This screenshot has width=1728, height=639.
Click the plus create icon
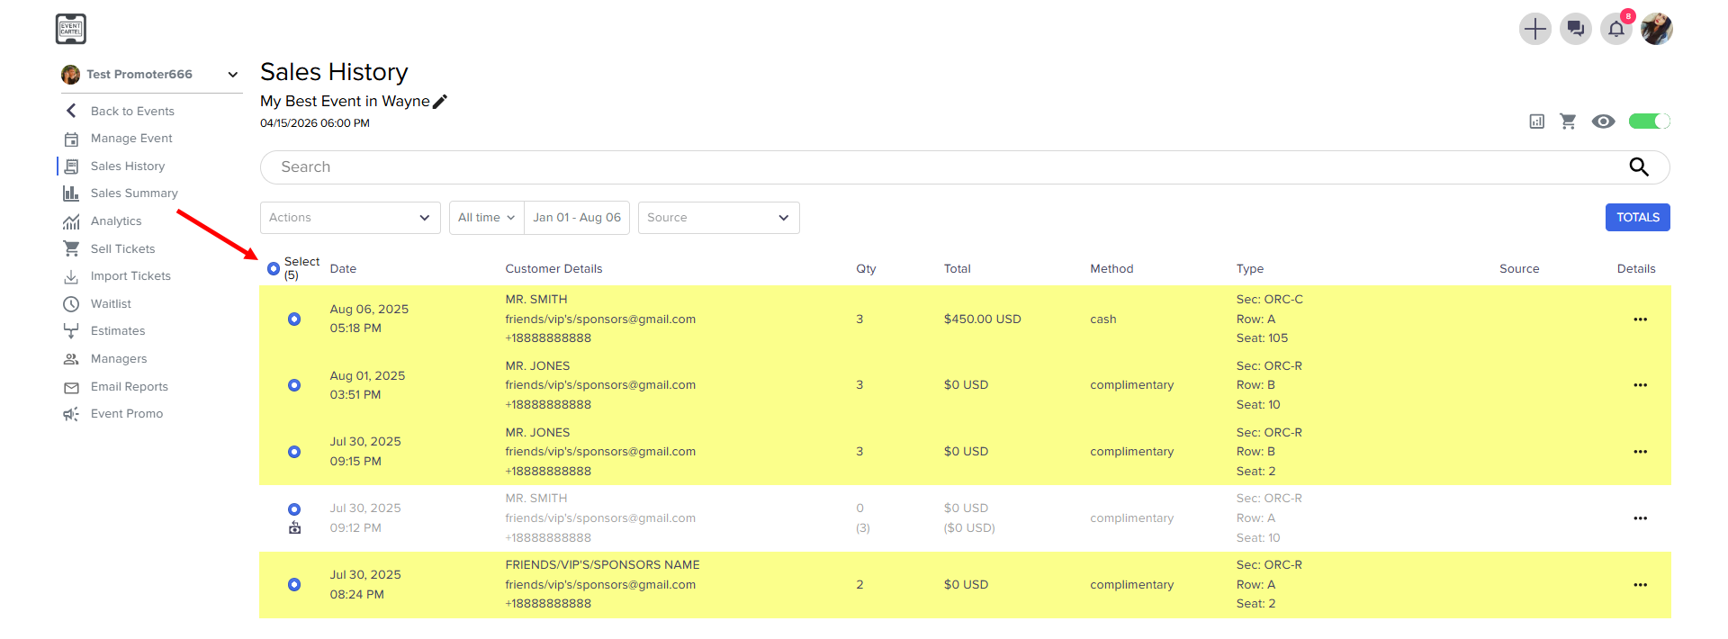[1534, 29]
